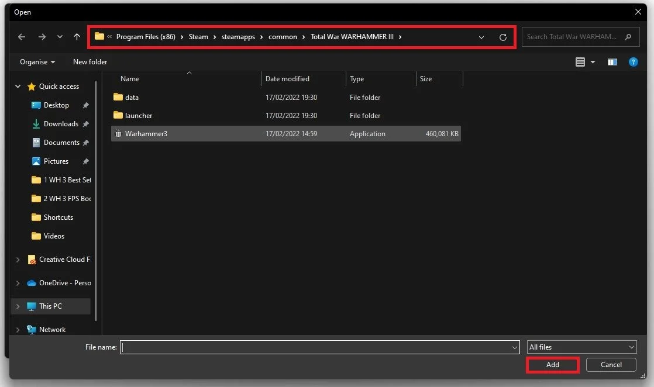
Task: Toggle the preview pane
Action: pos(612,62)
